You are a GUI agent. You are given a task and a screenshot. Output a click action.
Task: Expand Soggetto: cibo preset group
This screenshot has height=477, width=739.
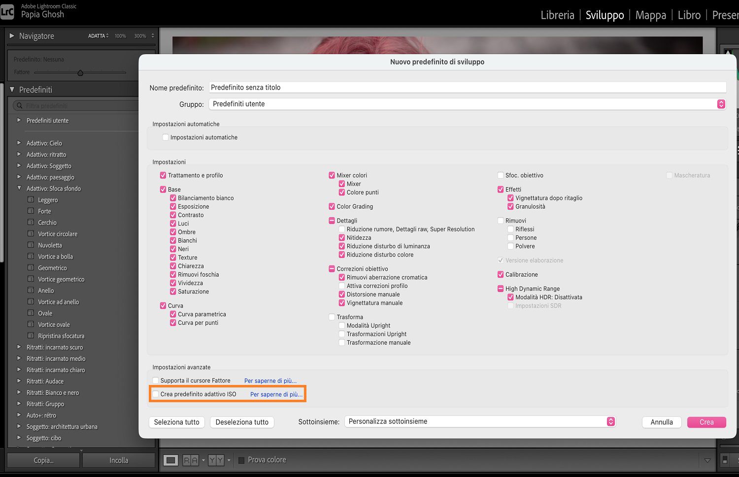[x=19, y=438]
